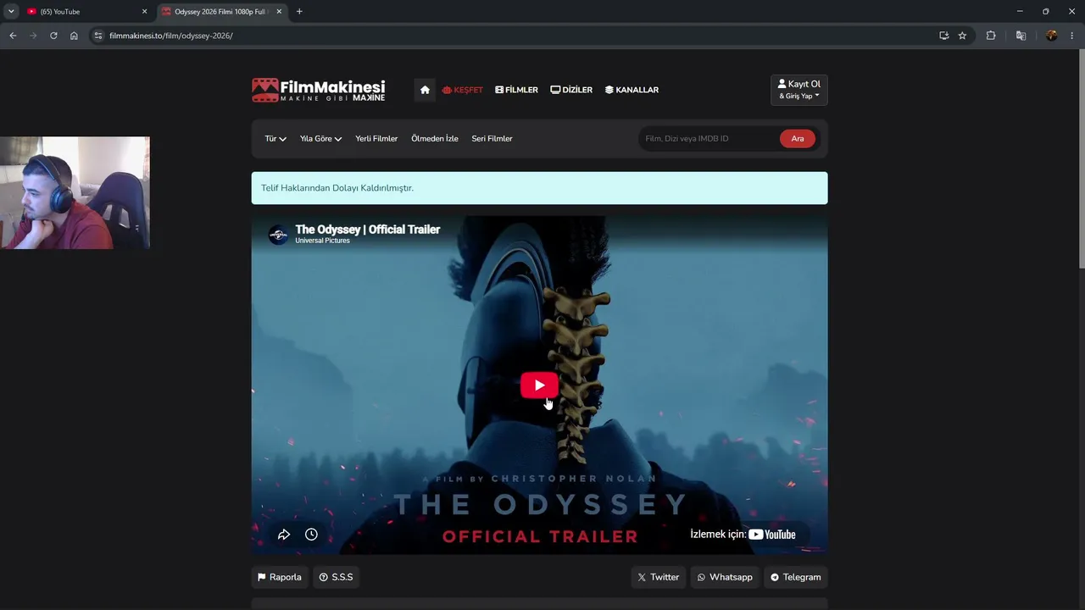Open the Universal Pictures channel avatar
This screenshot has height=610, width=1085.
click(x=278, y=235)
